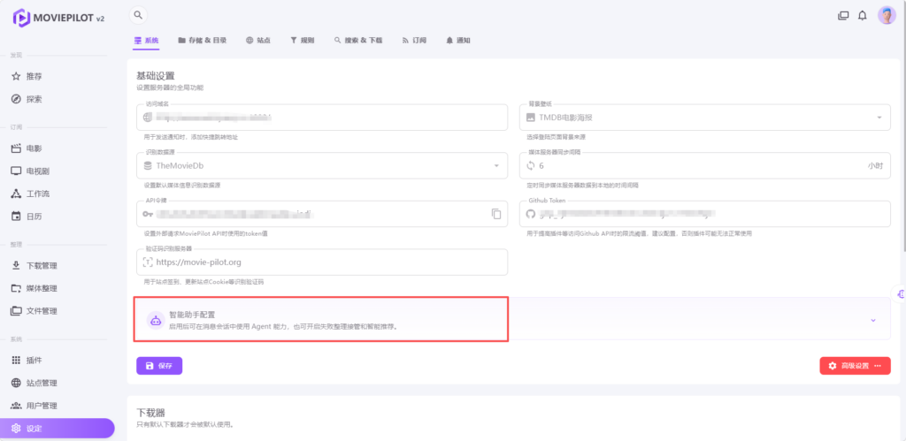Image resolution: width=906 pixels, height=441 pixels.
Task: Click the page vertical scrollbar
Action: [x=903, y=125]
